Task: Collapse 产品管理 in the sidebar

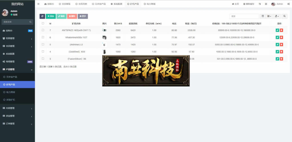Action: [x=17, y=69]
